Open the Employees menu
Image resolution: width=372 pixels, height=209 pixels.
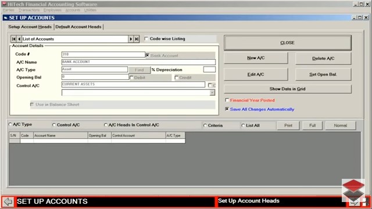52,10
